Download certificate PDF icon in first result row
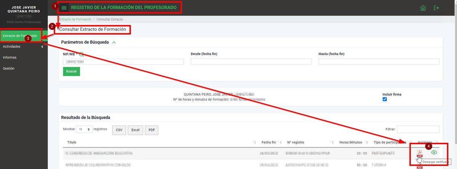Viewport: 457px width, 169px height. 420,153
